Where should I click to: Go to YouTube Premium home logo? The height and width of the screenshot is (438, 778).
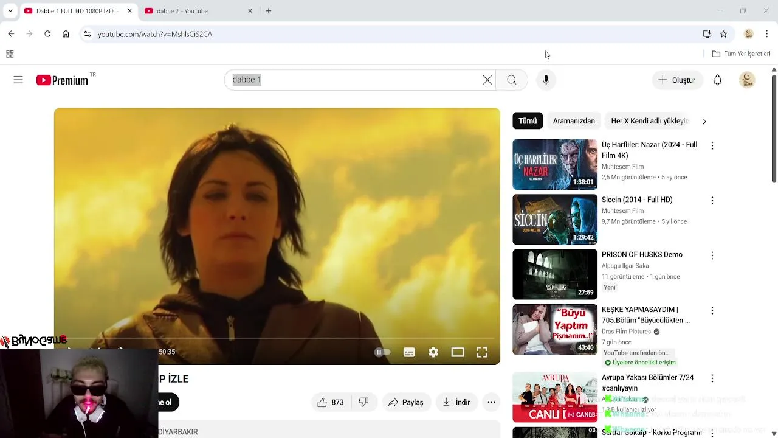[62, 80]
